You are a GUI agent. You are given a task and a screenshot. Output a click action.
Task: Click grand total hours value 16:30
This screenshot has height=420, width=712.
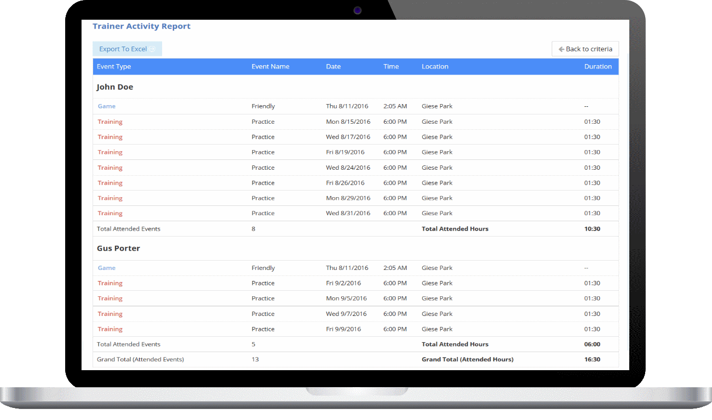click(x=592, y=360)
